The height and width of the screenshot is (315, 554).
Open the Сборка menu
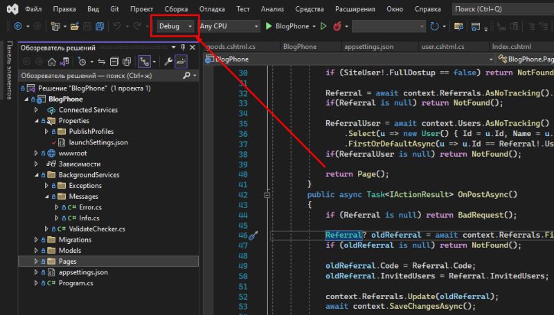point(176,9)
